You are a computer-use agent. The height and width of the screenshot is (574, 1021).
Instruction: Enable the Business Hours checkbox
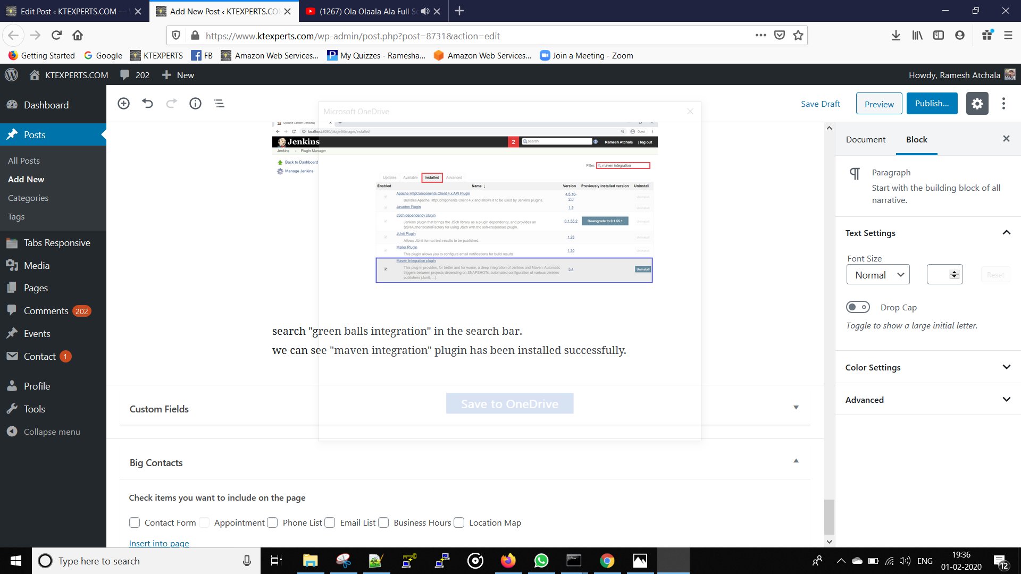pyautogui.click(x=383, y=522)
